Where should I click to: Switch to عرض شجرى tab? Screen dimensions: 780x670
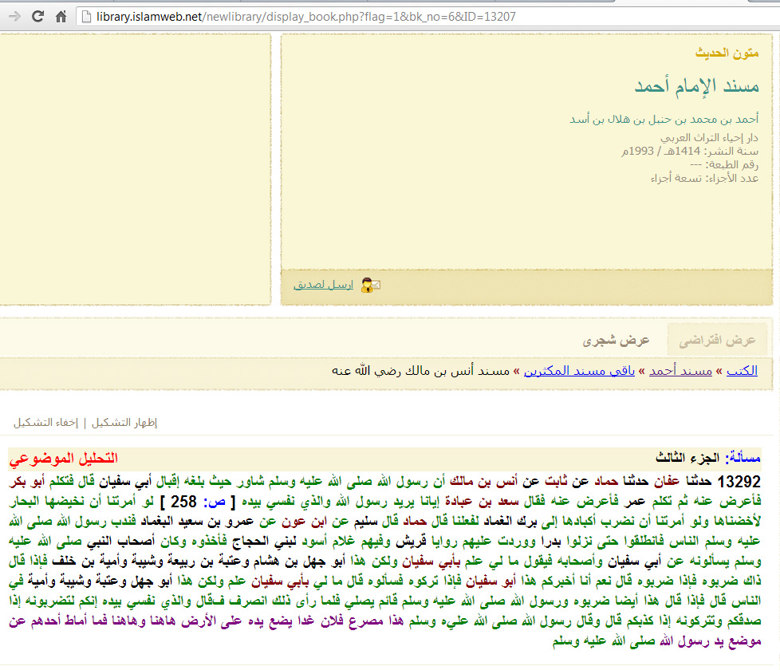[616, 341]
